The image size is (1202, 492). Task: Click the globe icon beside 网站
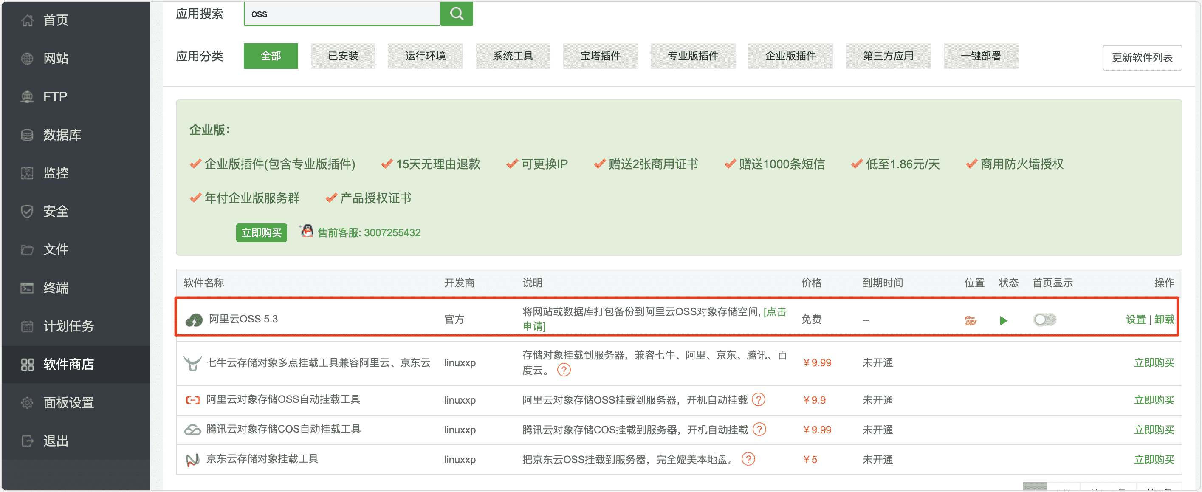pyautogui.click(x=27, y=58)
